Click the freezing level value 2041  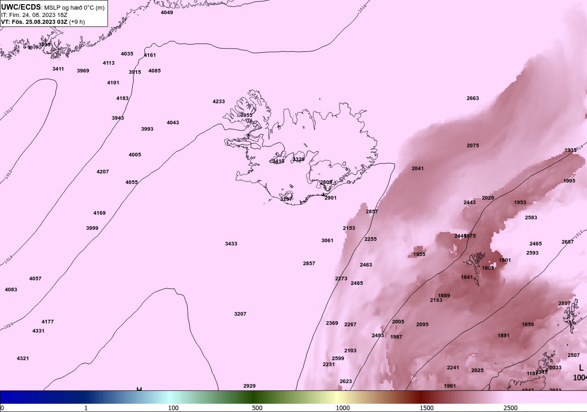[x=418, y=168]
